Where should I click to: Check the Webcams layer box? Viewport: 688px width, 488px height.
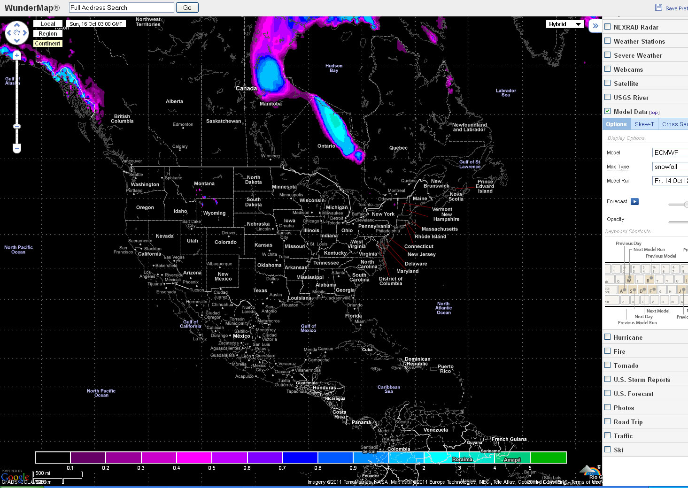[x=608, y=69]
